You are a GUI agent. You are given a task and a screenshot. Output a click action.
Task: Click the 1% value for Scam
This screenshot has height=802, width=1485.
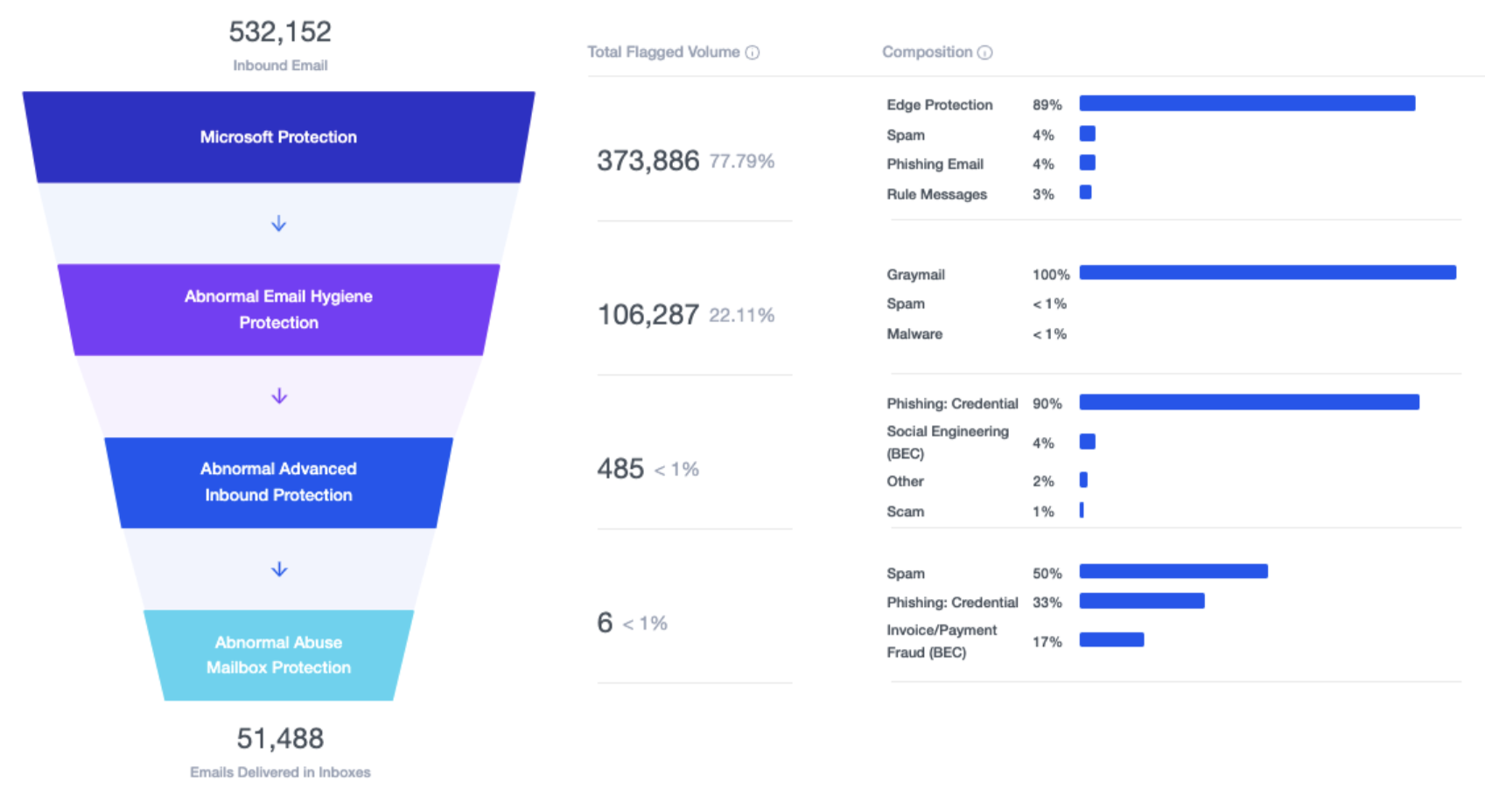(1043, 512)
